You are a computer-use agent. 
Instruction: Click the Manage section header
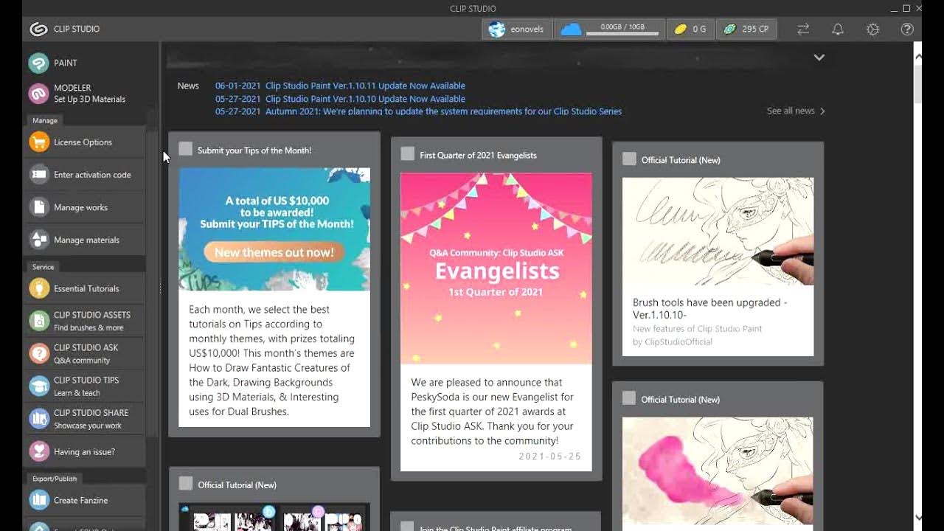[45, 120]
